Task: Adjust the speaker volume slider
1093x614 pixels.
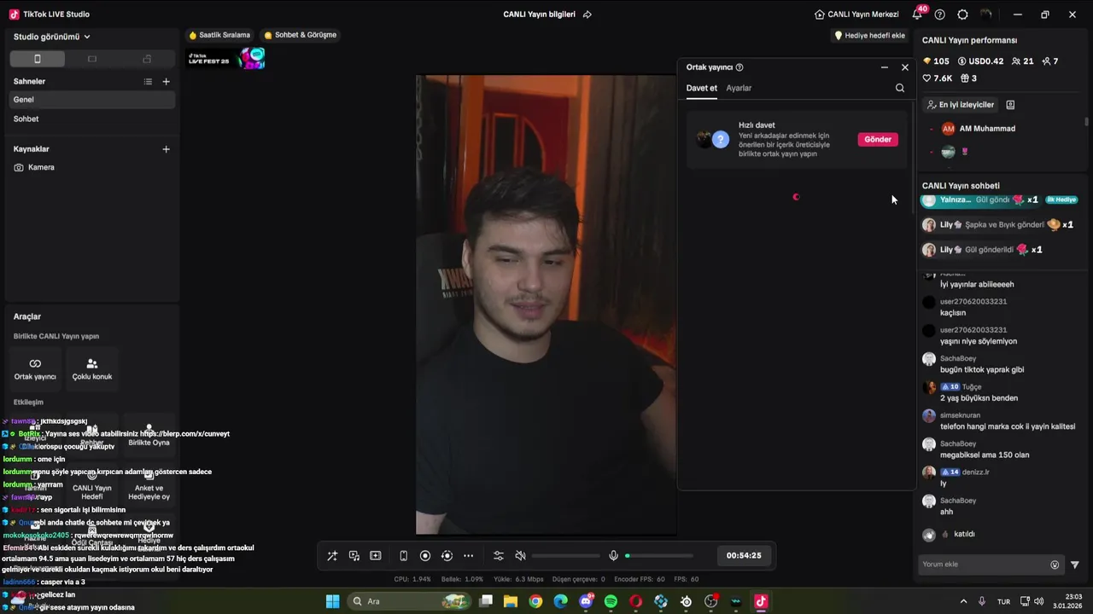Action: 564,556
